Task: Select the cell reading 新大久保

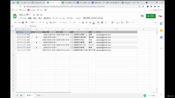Action: point(92,50)
